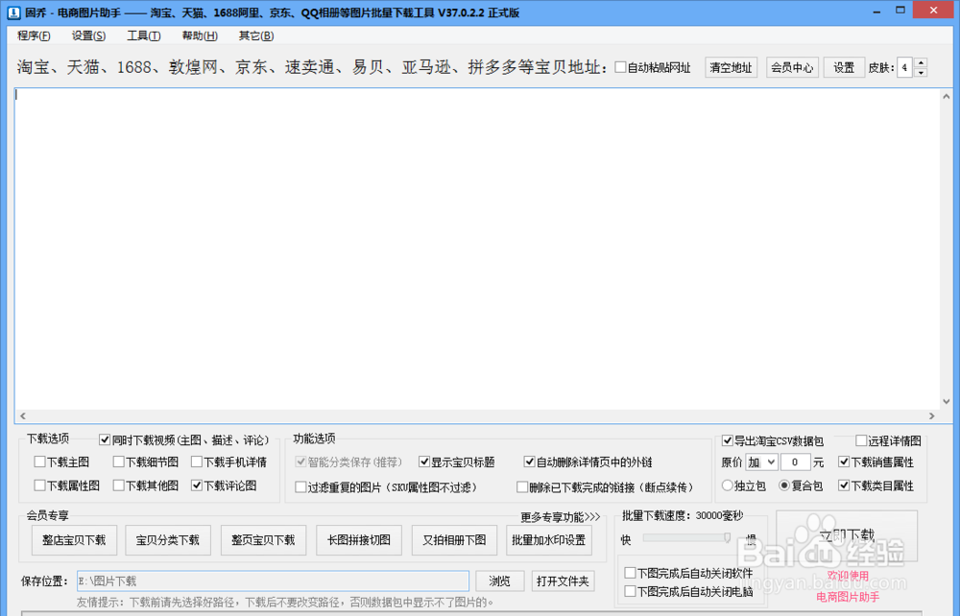The height and width of the screenshot is (616, 960).
Task: Open the 原价 加 dropdown
Action: click(x=761, y=462)
